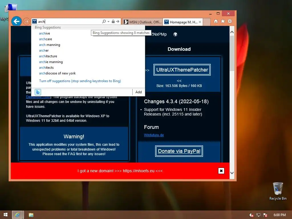Download UltraUXThemePatcher button
The height and width of the screenshot is (219, 292).
coord(182,70)
